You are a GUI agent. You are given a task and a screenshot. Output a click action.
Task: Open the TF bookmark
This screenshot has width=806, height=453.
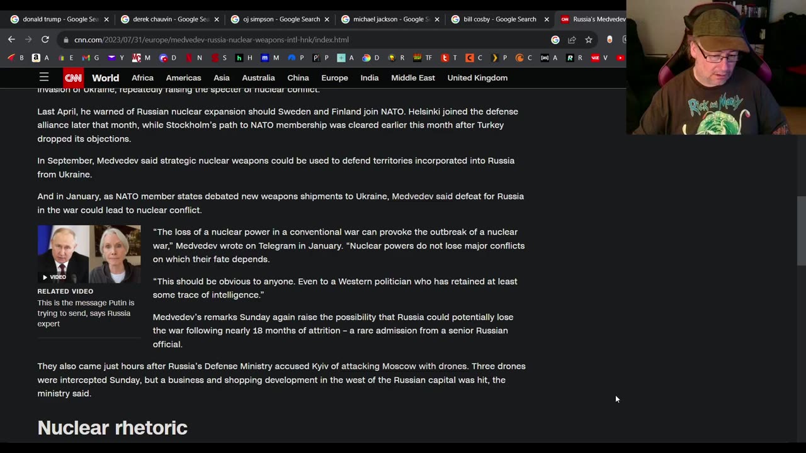point(422,58)
